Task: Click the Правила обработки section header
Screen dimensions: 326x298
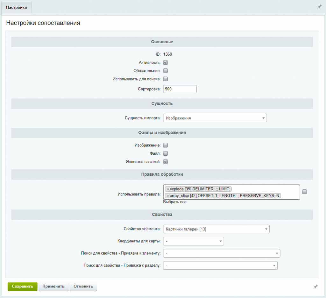Action: click(x=162, y=174)
